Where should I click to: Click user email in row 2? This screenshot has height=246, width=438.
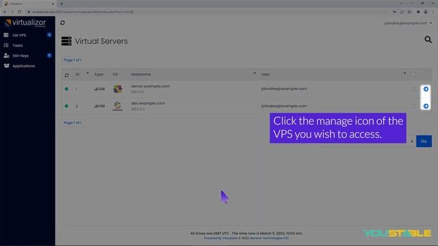[284, 106]
